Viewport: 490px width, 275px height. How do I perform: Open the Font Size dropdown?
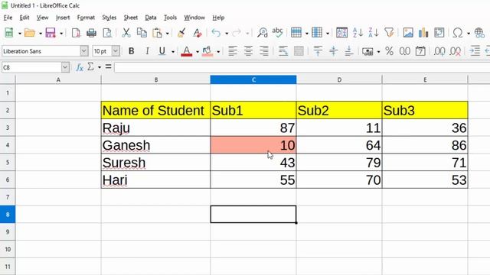(x=116, y=51)
